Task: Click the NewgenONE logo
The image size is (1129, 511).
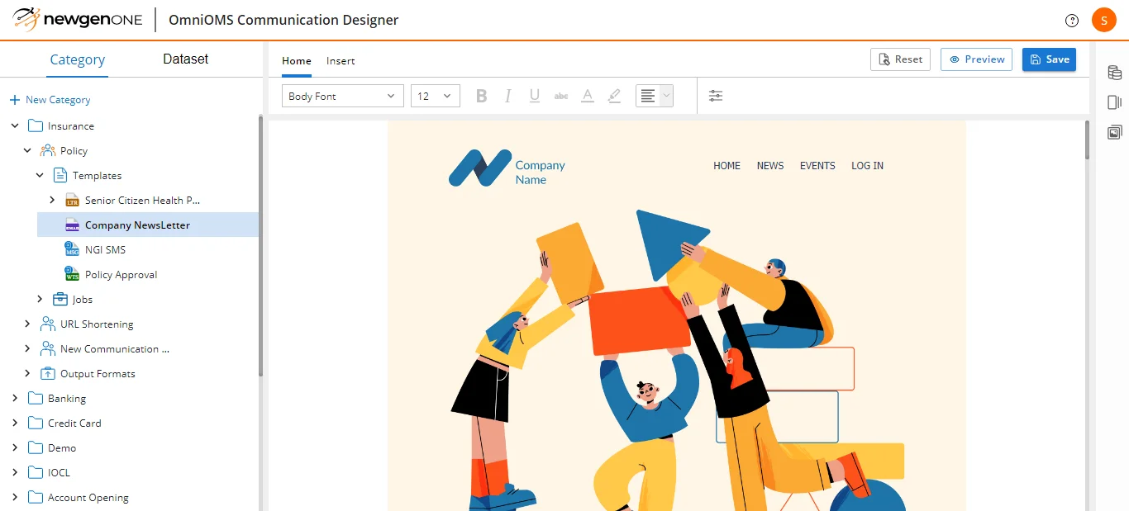Action: point(77,20)
